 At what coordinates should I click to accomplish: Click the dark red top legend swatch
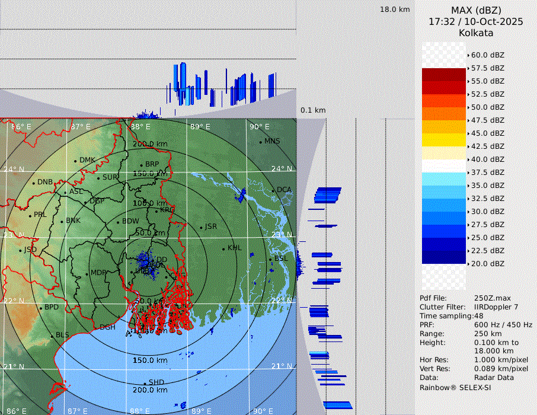pyautogui.click(x=444, y=75)
